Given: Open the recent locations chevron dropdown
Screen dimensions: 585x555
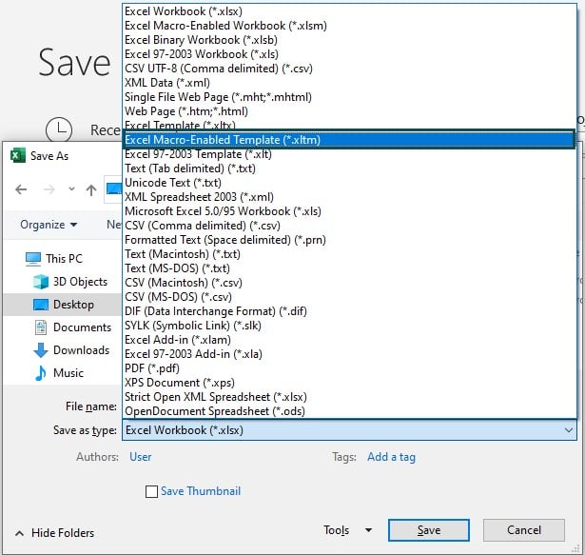Looking at the screenshot, I should [71, 189].
